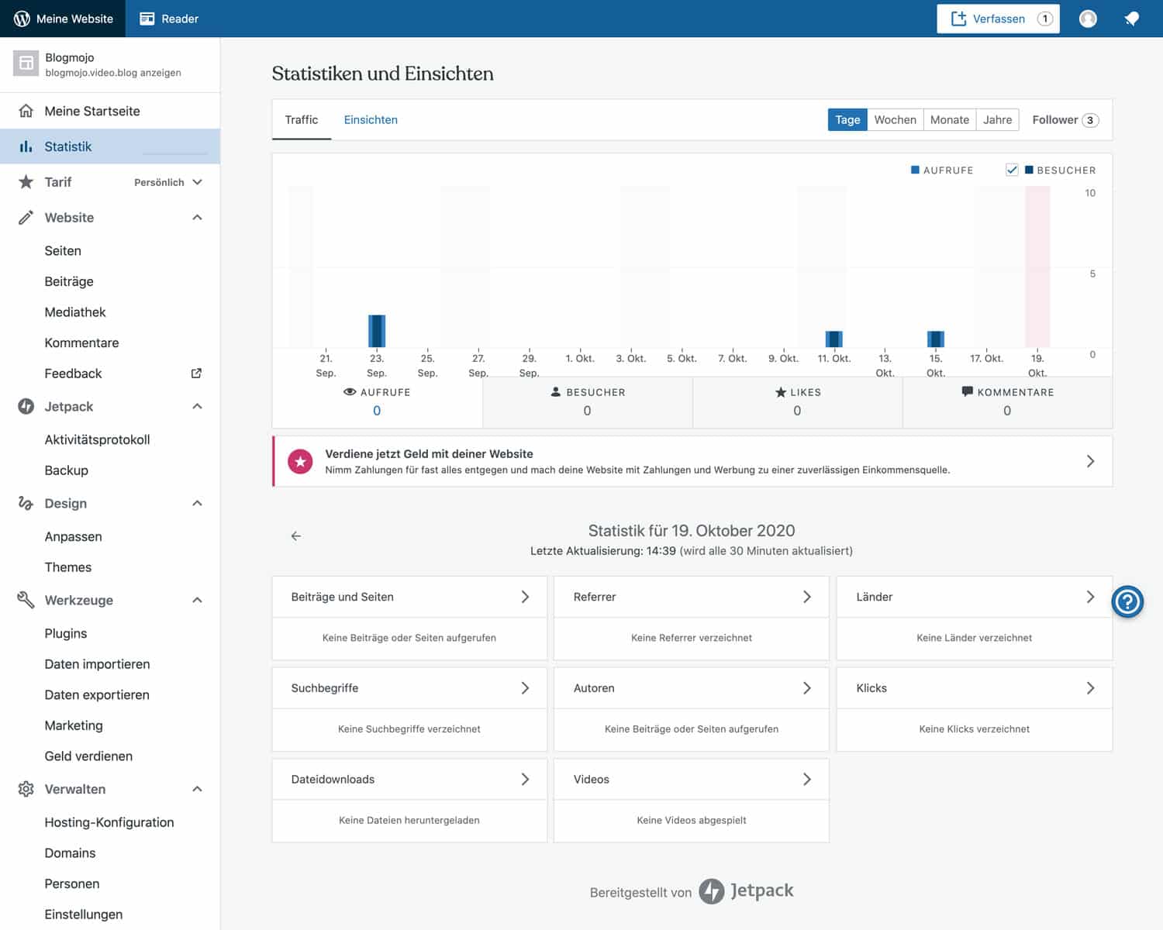Open the Follower count link
The width and height of the screenshot is (1163, 930).
[x=1065, y=119]
